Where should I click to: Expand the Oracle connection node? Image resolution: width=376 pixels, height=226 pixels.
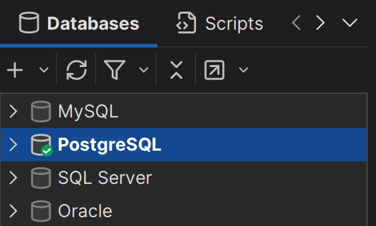pyautogui.click(x=13, y=211)
